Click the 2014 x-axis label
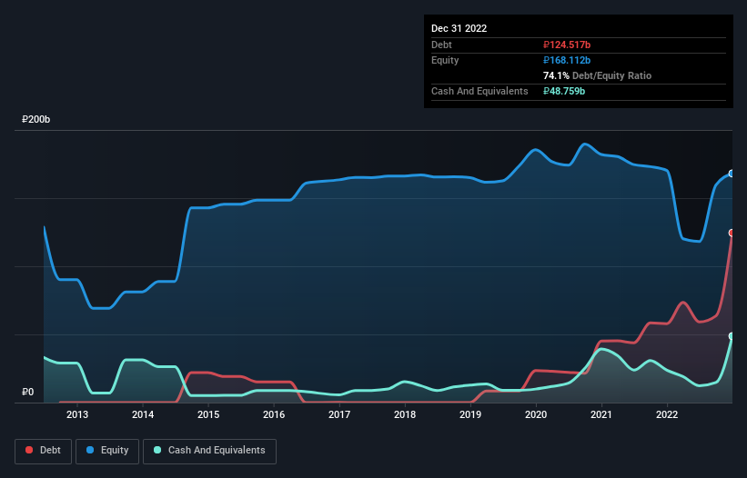Image resolution: width=747 pixels, height=478 pixels. point(143,414)
